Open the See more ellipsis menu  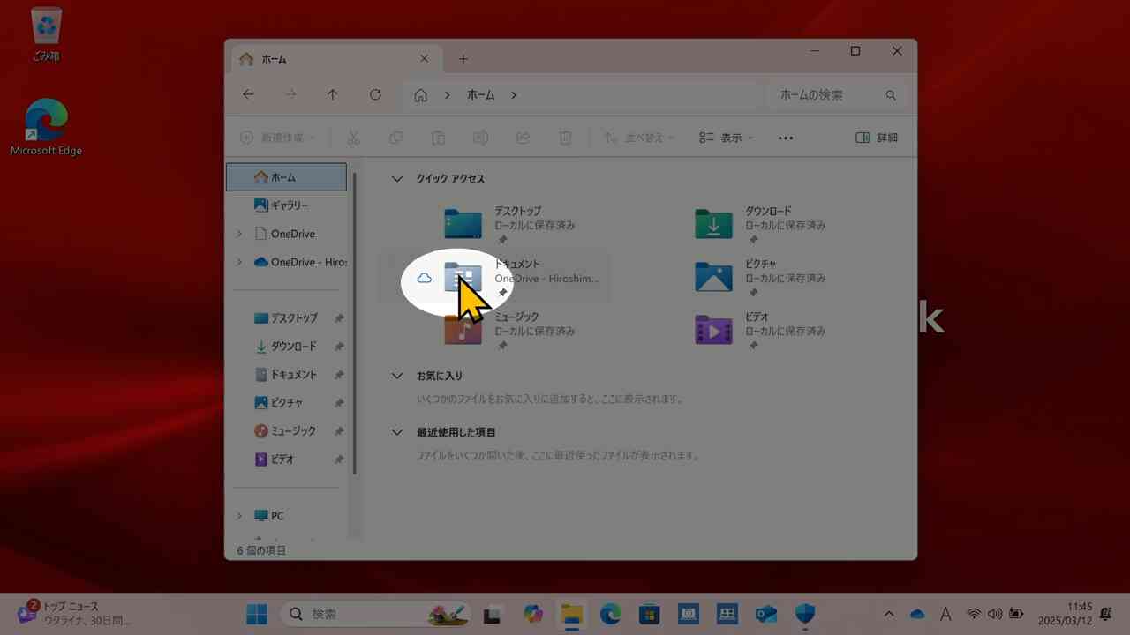[785, 138]
